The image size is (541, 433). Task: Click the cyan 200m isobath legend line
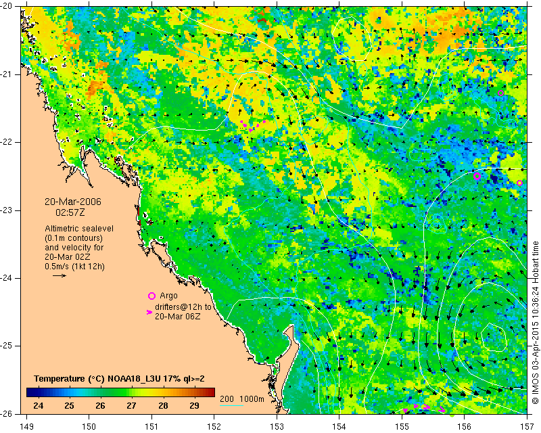(x=231, y=405)
